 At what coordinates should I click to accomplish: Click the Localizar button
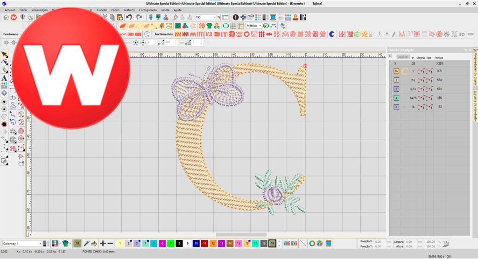403,57
